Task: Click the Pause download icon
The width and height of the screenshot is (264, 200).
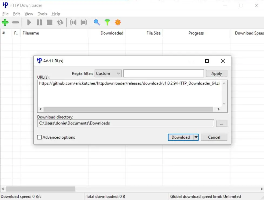Action: (39, 22)
